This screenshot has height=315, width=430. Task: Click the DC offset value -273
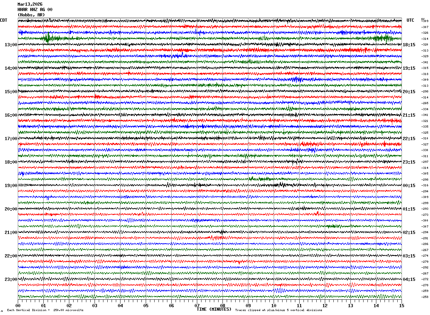pyautogui.click(x=425, y=215)
